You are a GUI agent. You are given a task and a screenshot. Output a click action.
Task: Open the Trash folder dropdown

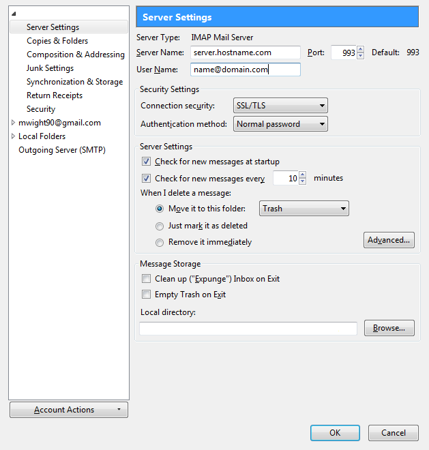pos(304,209)
